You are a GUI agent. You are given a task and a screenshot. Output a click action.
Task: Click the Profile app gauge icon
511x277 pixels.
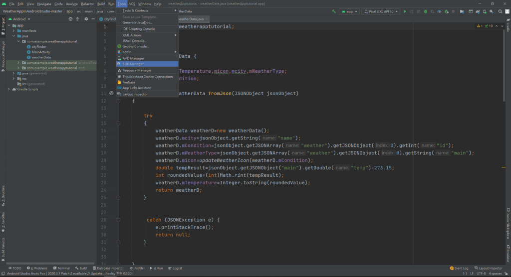click(439, 11)
